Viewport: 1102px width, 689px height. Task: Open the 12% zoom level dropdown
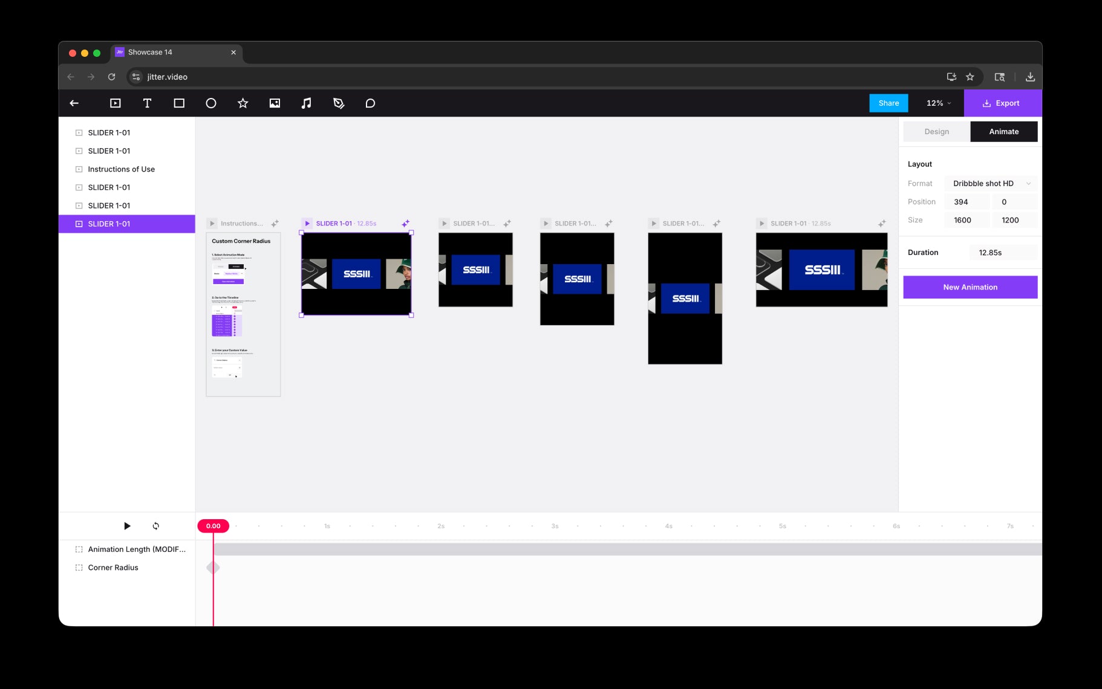[x=939, y=103]
